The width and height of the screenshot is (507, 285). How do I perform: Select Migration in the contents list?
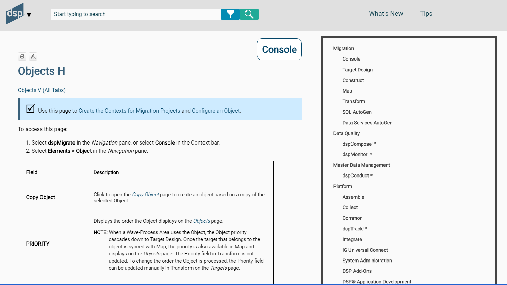tap(344, 48)
